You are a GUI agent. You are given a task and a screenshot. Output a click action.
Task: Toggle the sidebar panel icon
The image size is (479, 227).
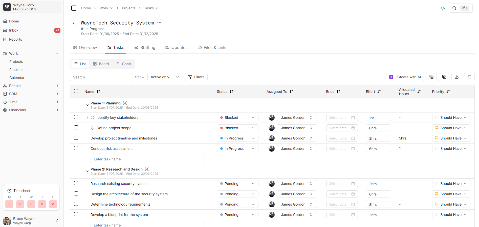tap(74, 8)
